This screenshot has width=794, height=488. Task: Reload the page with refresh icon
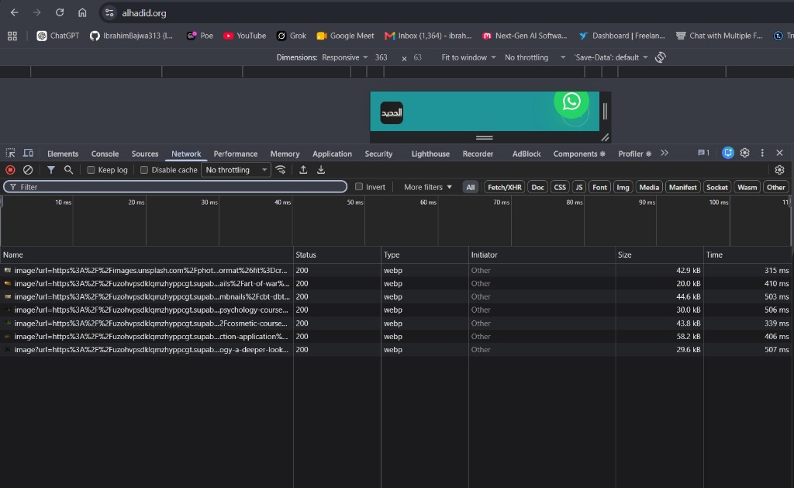tap(59, 12)
